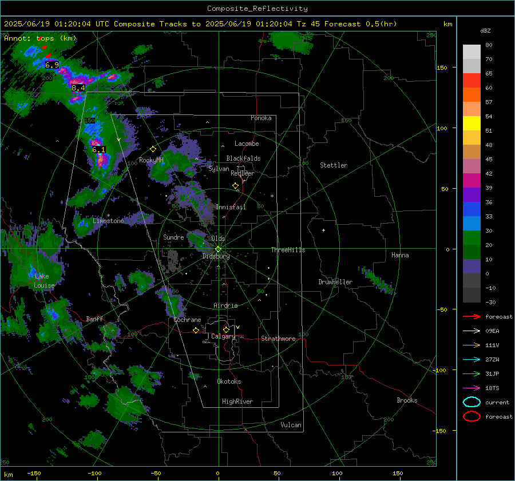Click the Banff city label
Screen dimensions: 515x481
(94, 319)
